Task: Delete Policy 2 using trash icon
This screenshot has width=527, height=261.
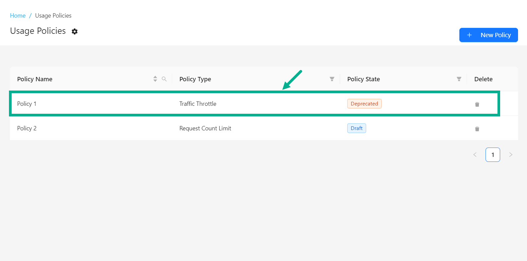Action: point(477,129)
